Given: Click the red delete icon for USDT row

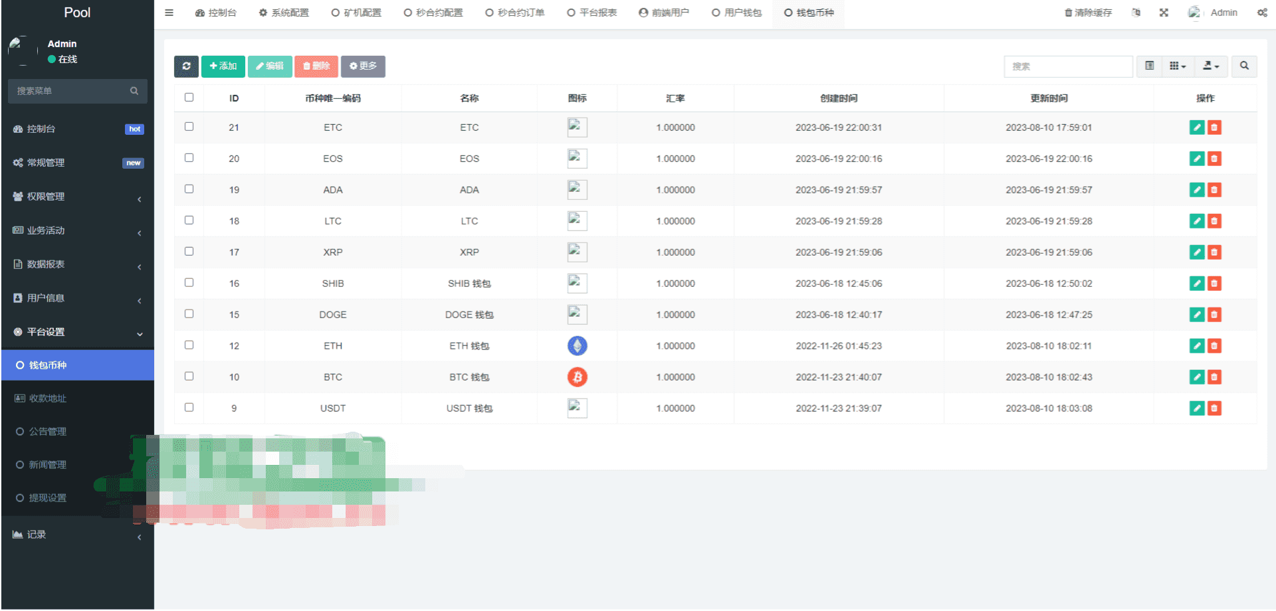Looking at the screenshot, I should [1214, 408].
